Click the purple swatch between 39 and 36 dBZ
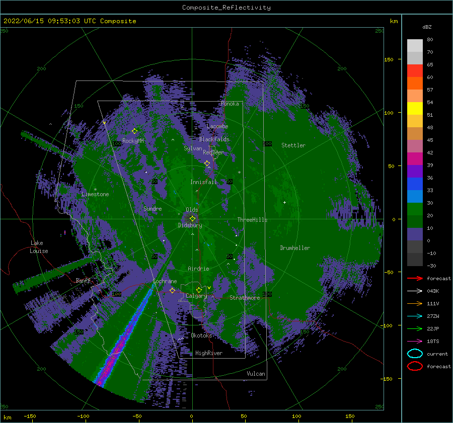The width and height of the screenshot is (453, 423). point(415,172)
